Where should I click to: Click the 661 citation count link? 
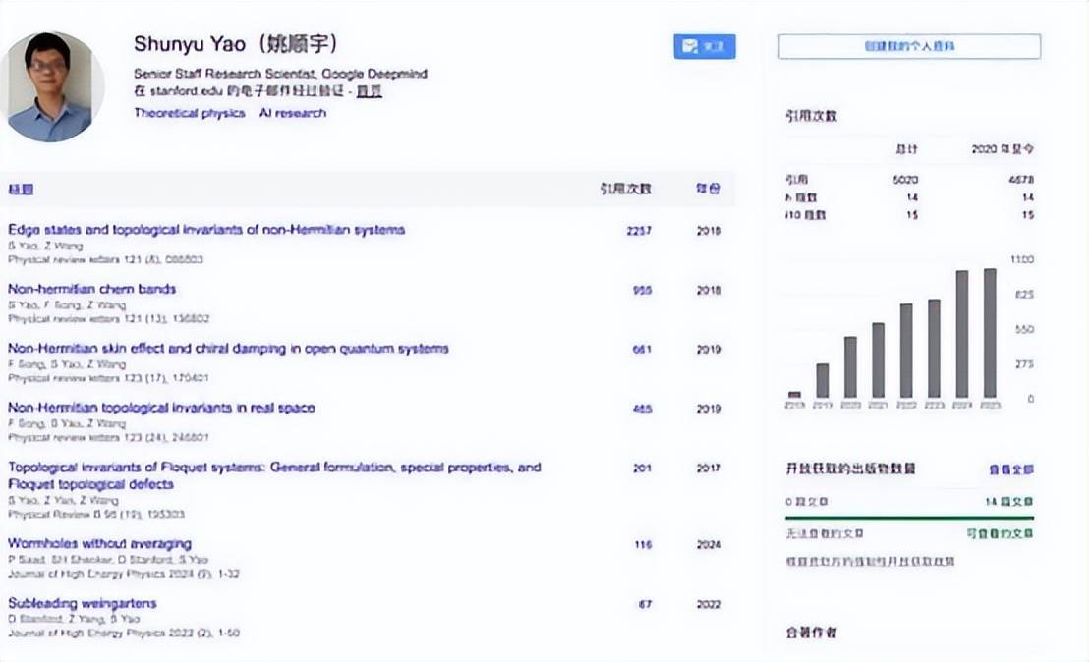click(642, 349)
